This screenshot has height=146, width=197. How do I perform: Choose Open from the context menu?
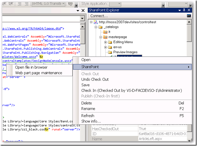132,60
